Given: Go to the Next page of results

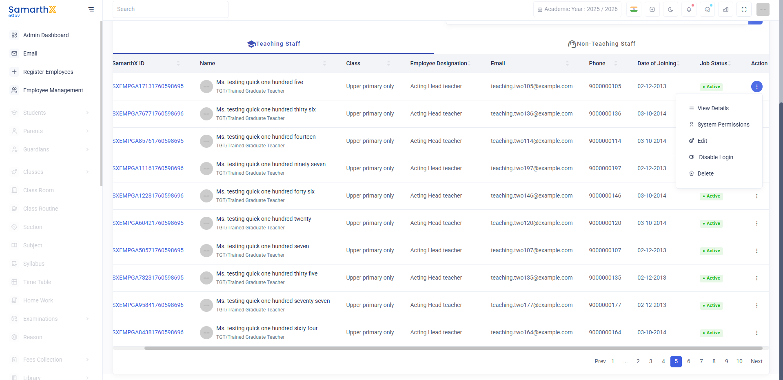Looking at the screenshot, I should point(756,361).
